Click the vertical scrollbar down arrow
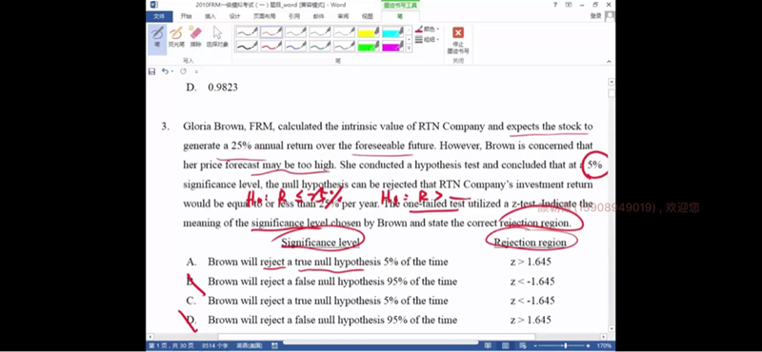 (x=612, y=329)
